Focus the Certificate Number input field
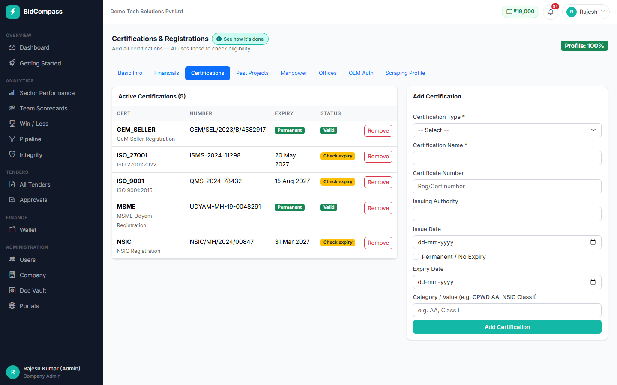Image resolution: width=617 pixels, height=385 pixels. (507, 186)
